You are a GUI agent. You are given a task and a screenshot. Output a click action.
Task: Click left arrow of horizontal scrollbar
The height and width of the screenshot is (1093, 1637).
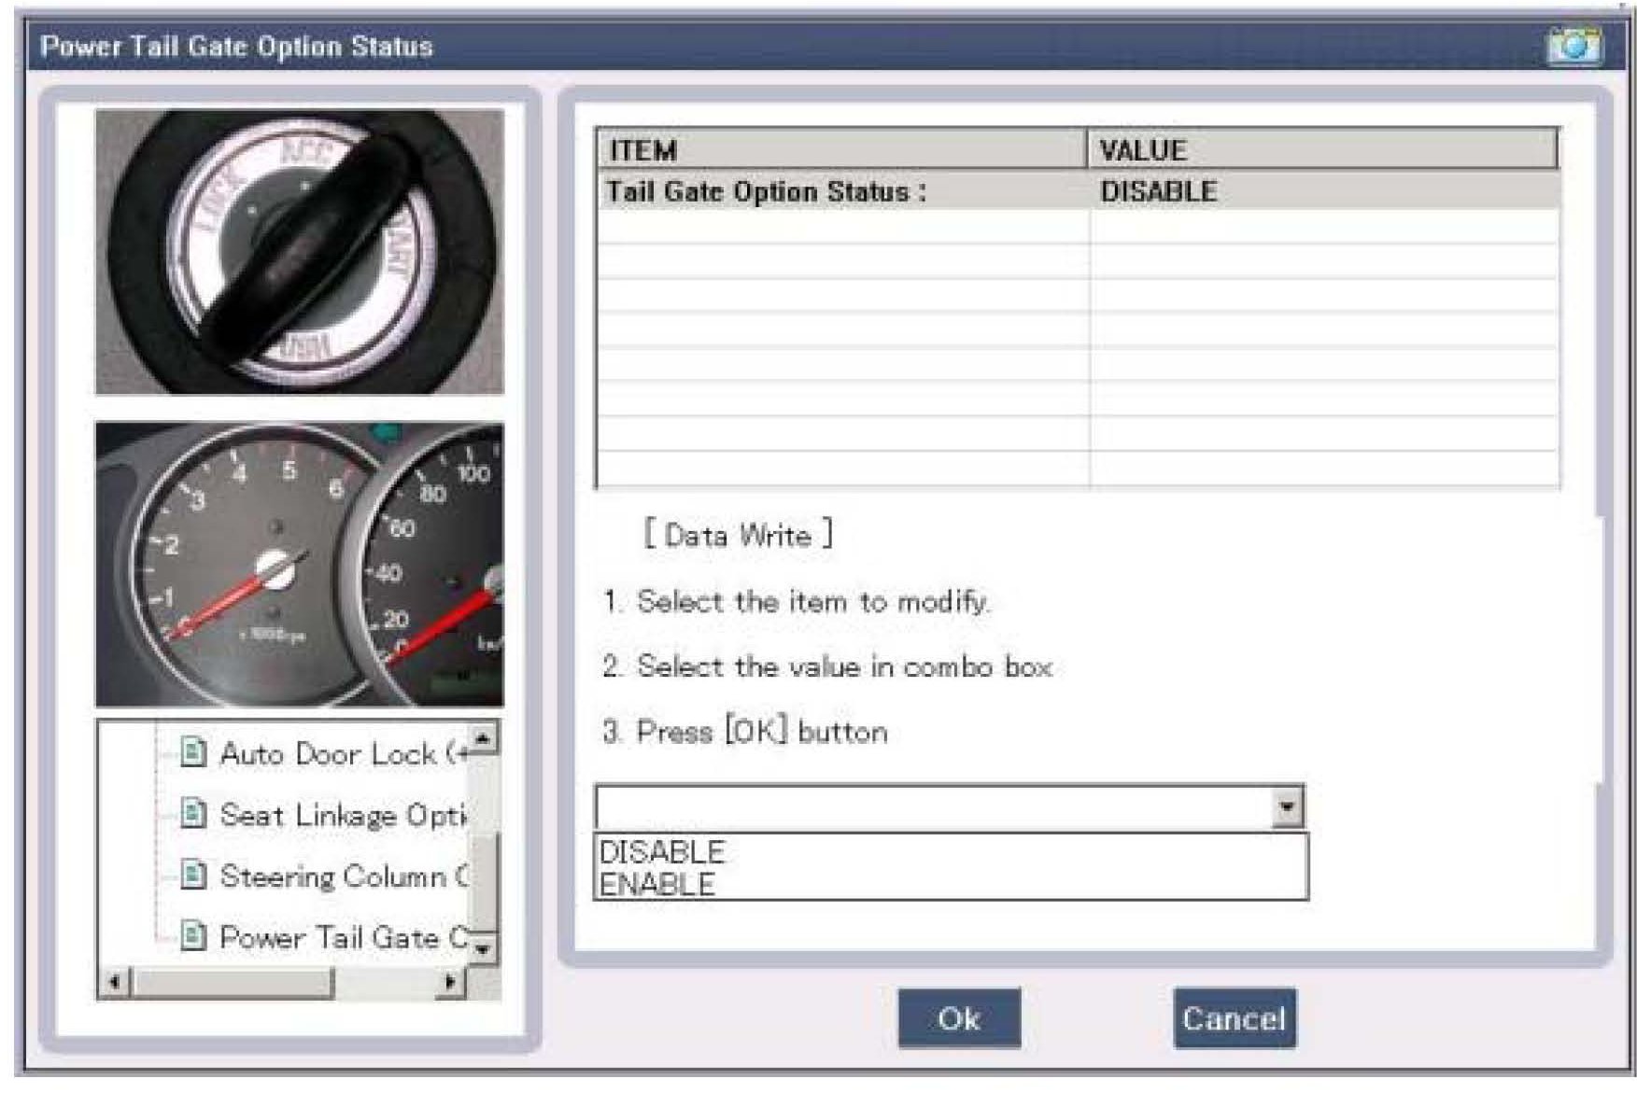[114, 982]
